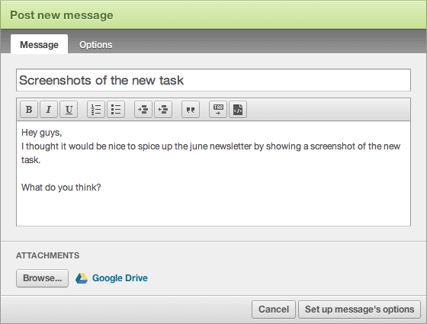Viewport: 427px width, 324px height.
Task: Insert a blockquote using quote icon
Action: (x=191, y=110)
